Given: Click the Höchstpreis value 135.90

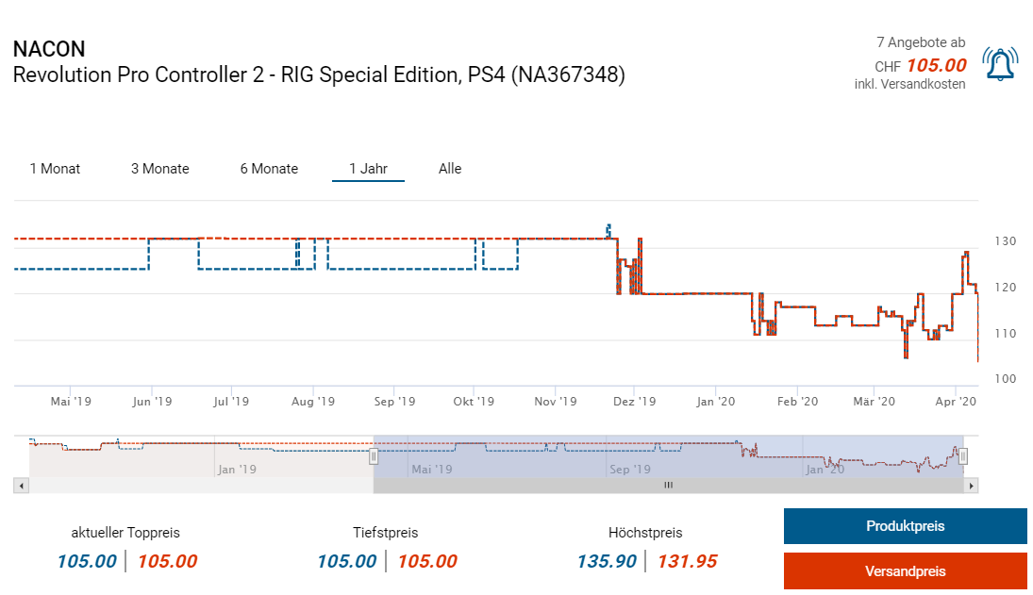Looking at the screenshot, I should tap(607, 561).
